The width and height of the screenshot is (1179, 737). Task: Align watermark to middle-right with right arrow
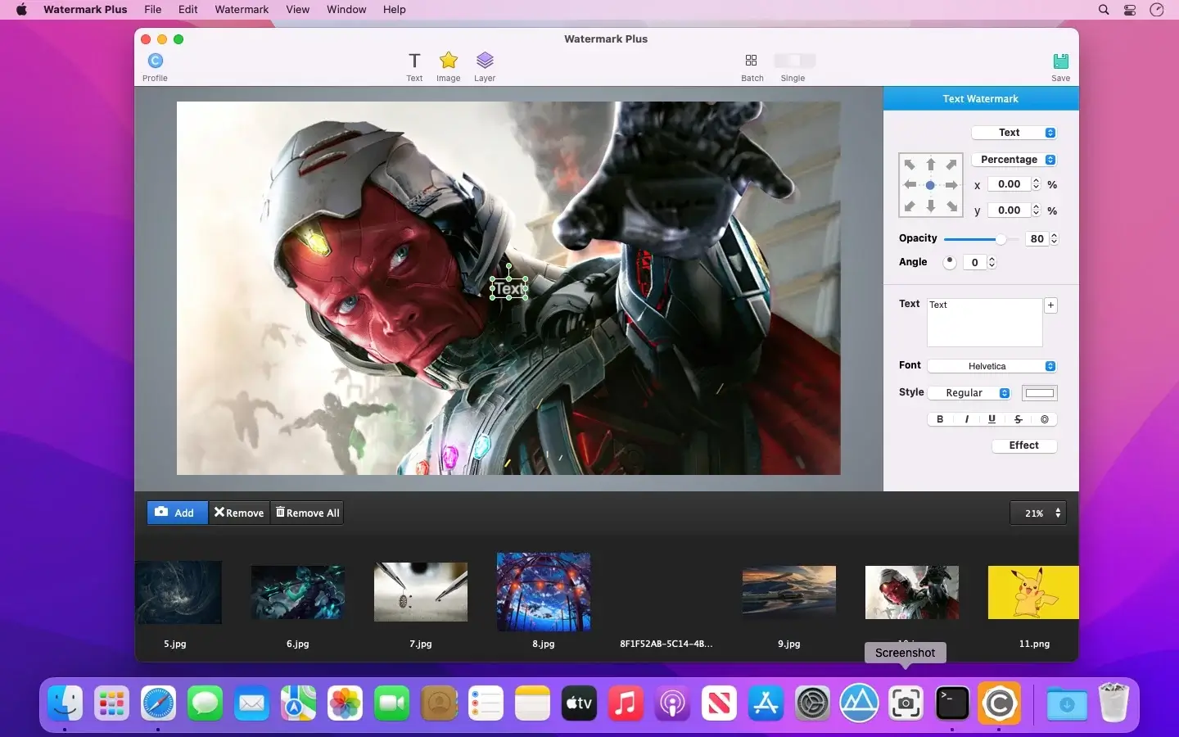951,185
